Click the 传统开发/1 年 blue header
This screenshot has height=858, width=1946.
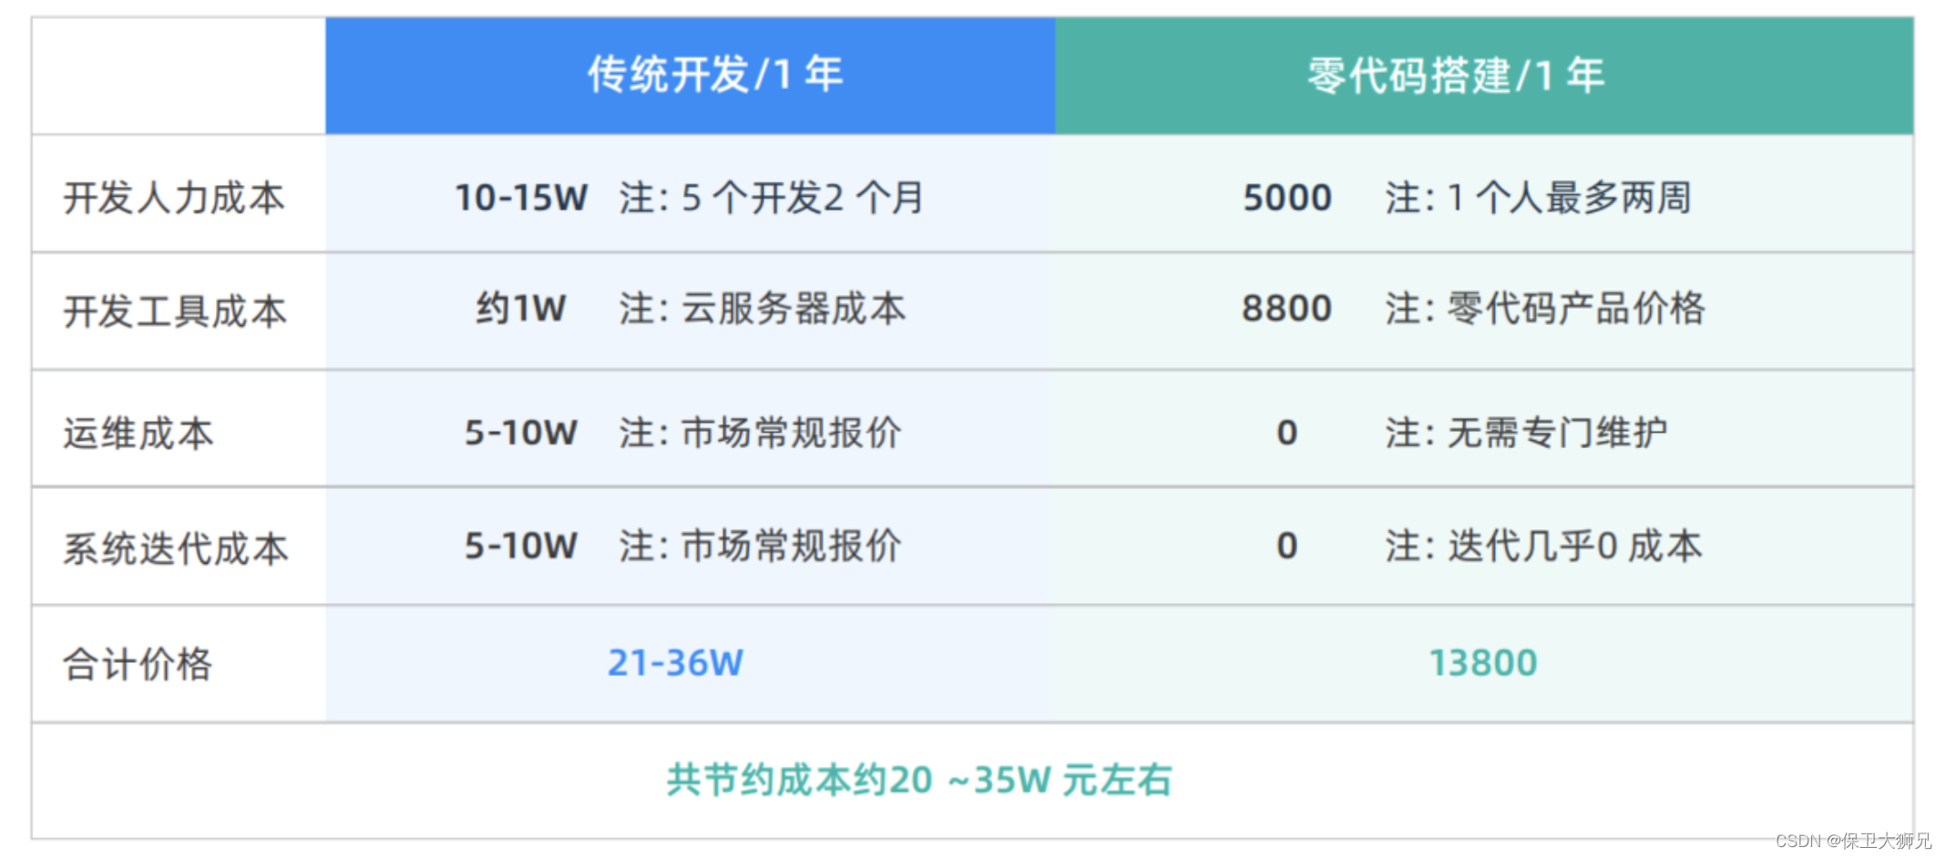(x=714, y=75)
